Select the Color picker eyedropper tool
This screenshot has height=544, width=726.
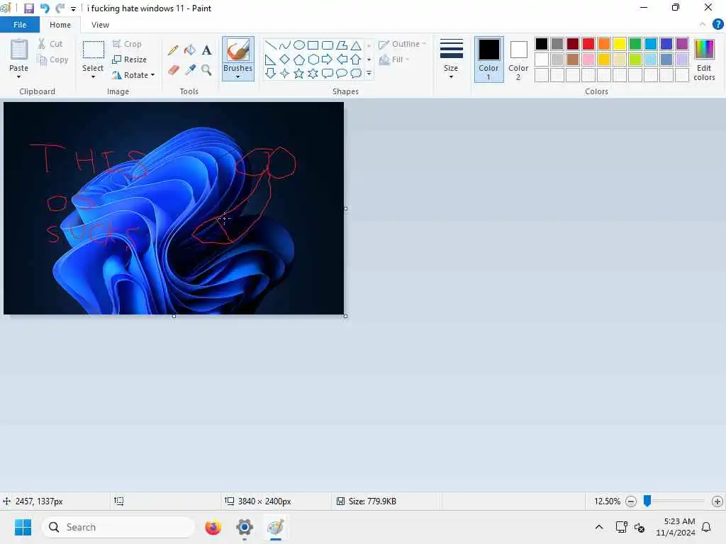click(x=190, y=70)
